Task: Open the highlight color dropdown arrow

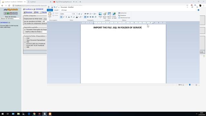Action: (x=82, y=17)
